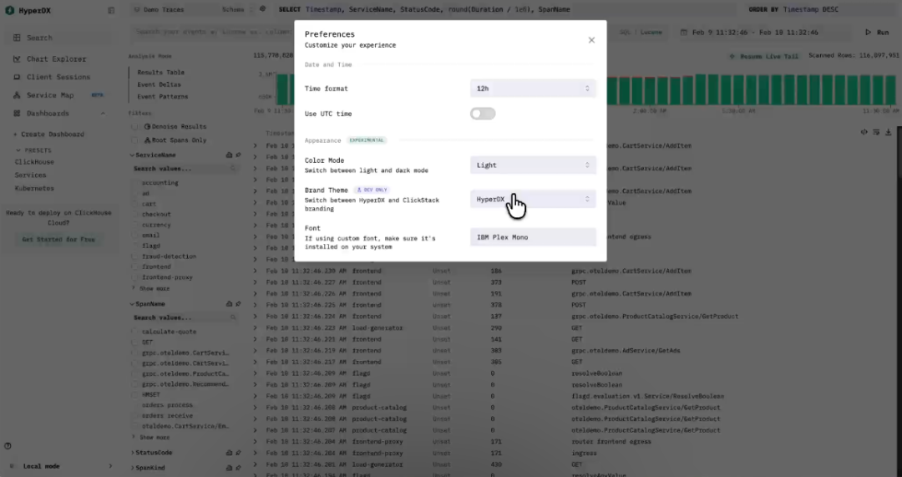The width and height of the screenshot is (902, 477).
Task: Click the Chart Explorer icon in the sidebar
Action: click(17, 58)
